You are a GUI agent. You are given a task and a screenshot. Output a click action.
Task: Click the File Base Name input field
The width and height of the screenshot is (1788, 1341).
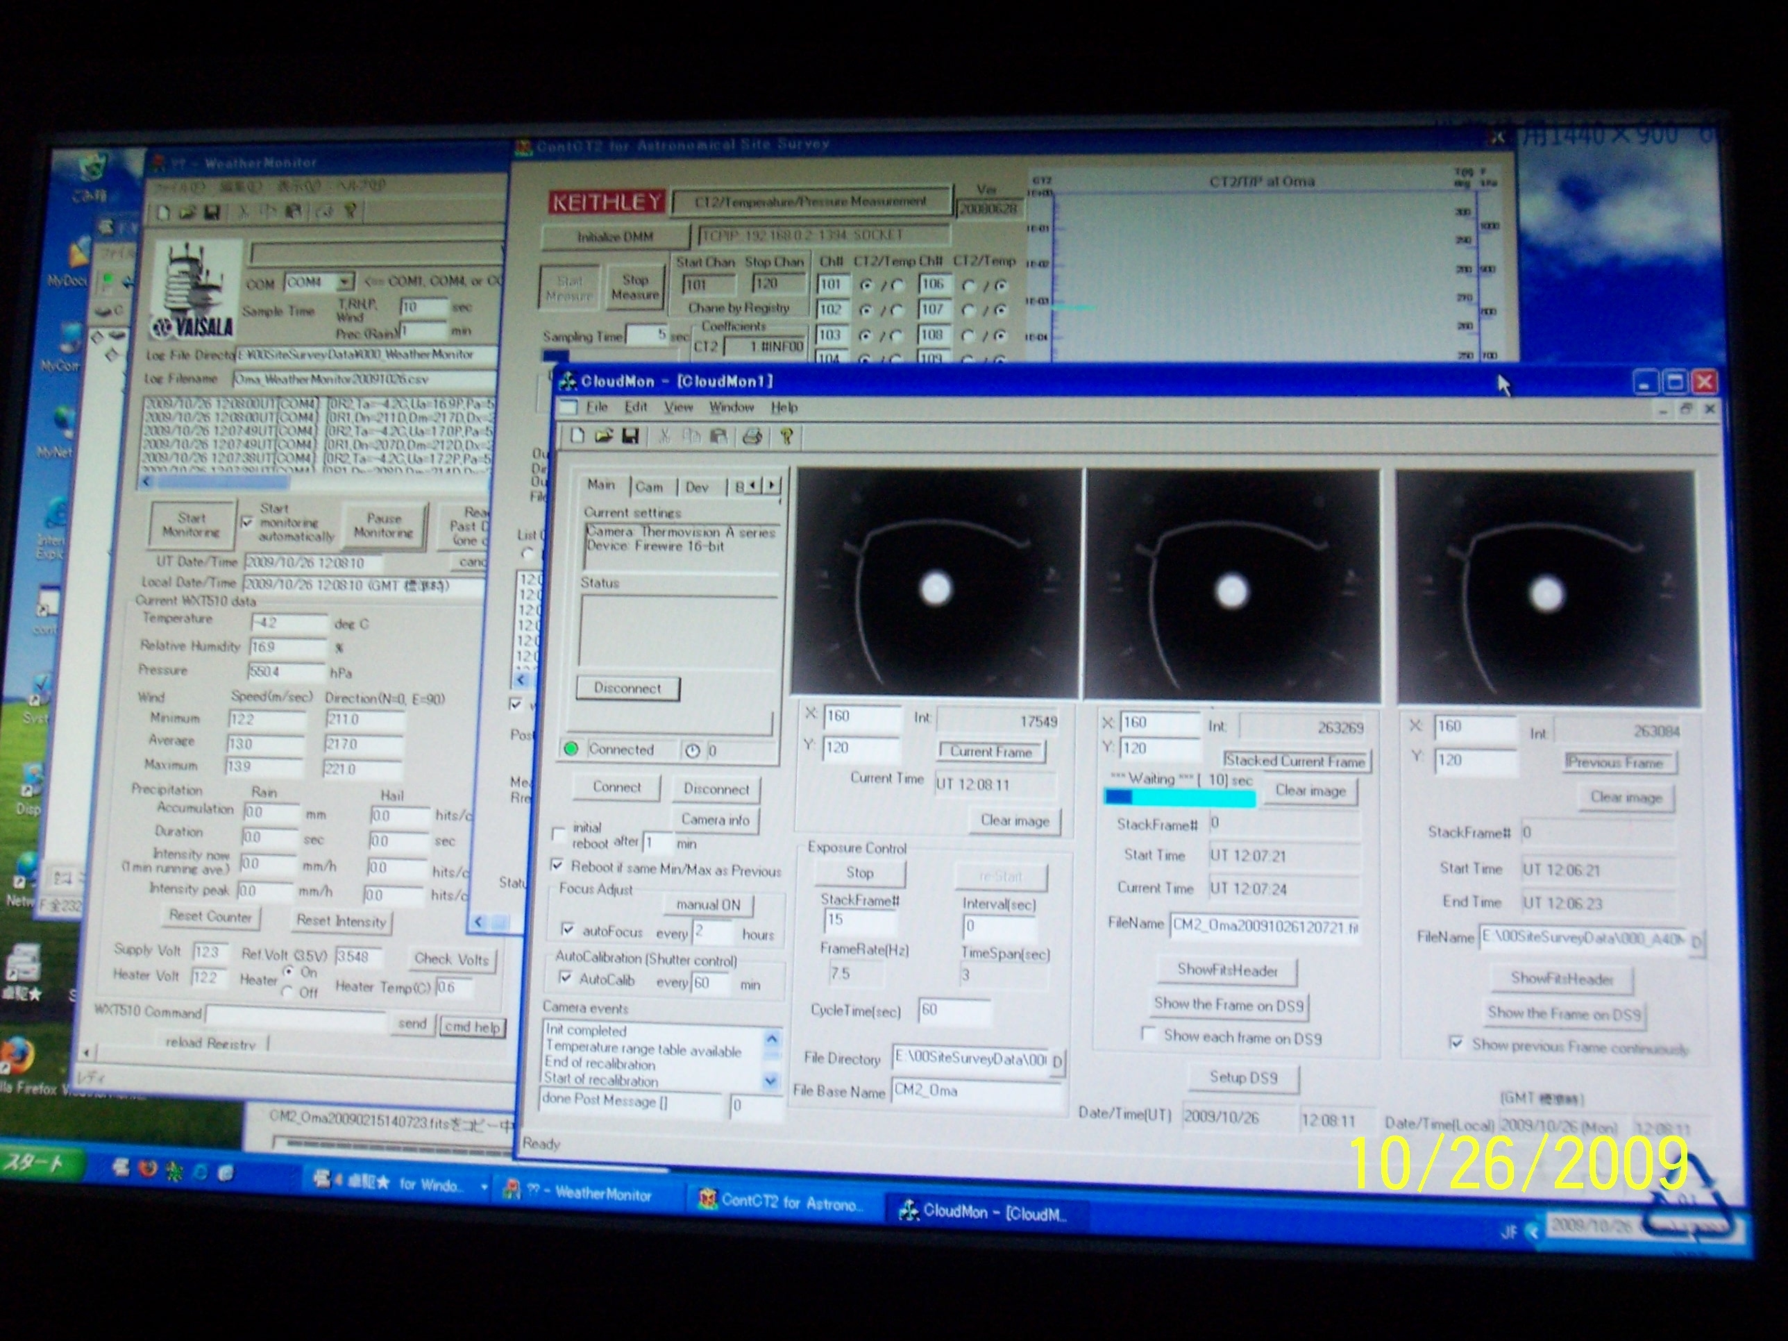tap(976, 1091)
